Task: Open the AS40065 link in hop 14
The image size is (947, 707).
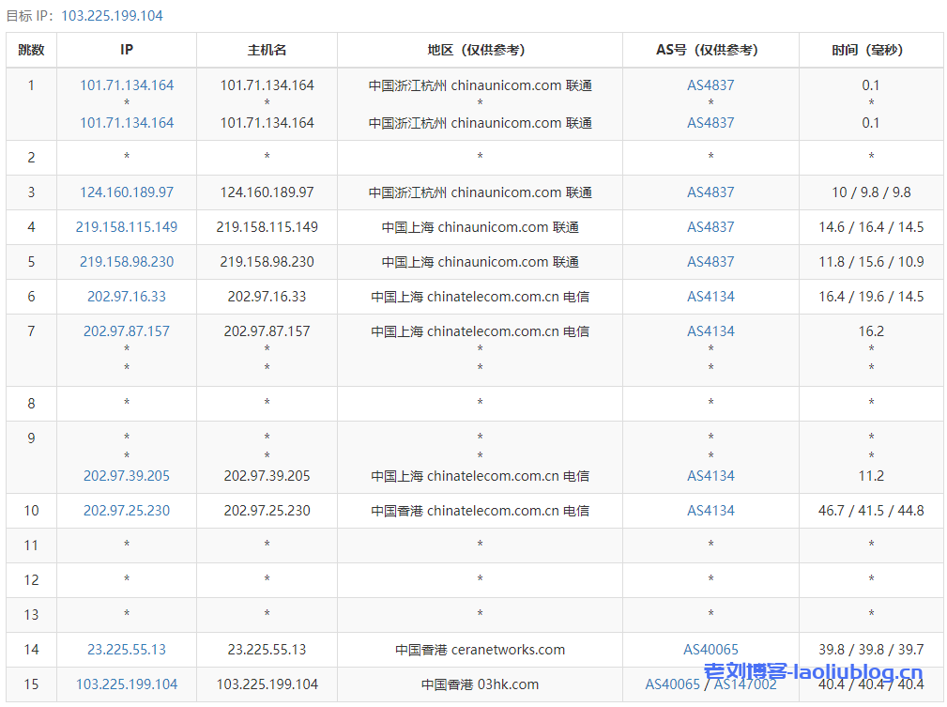Action: 710,650
